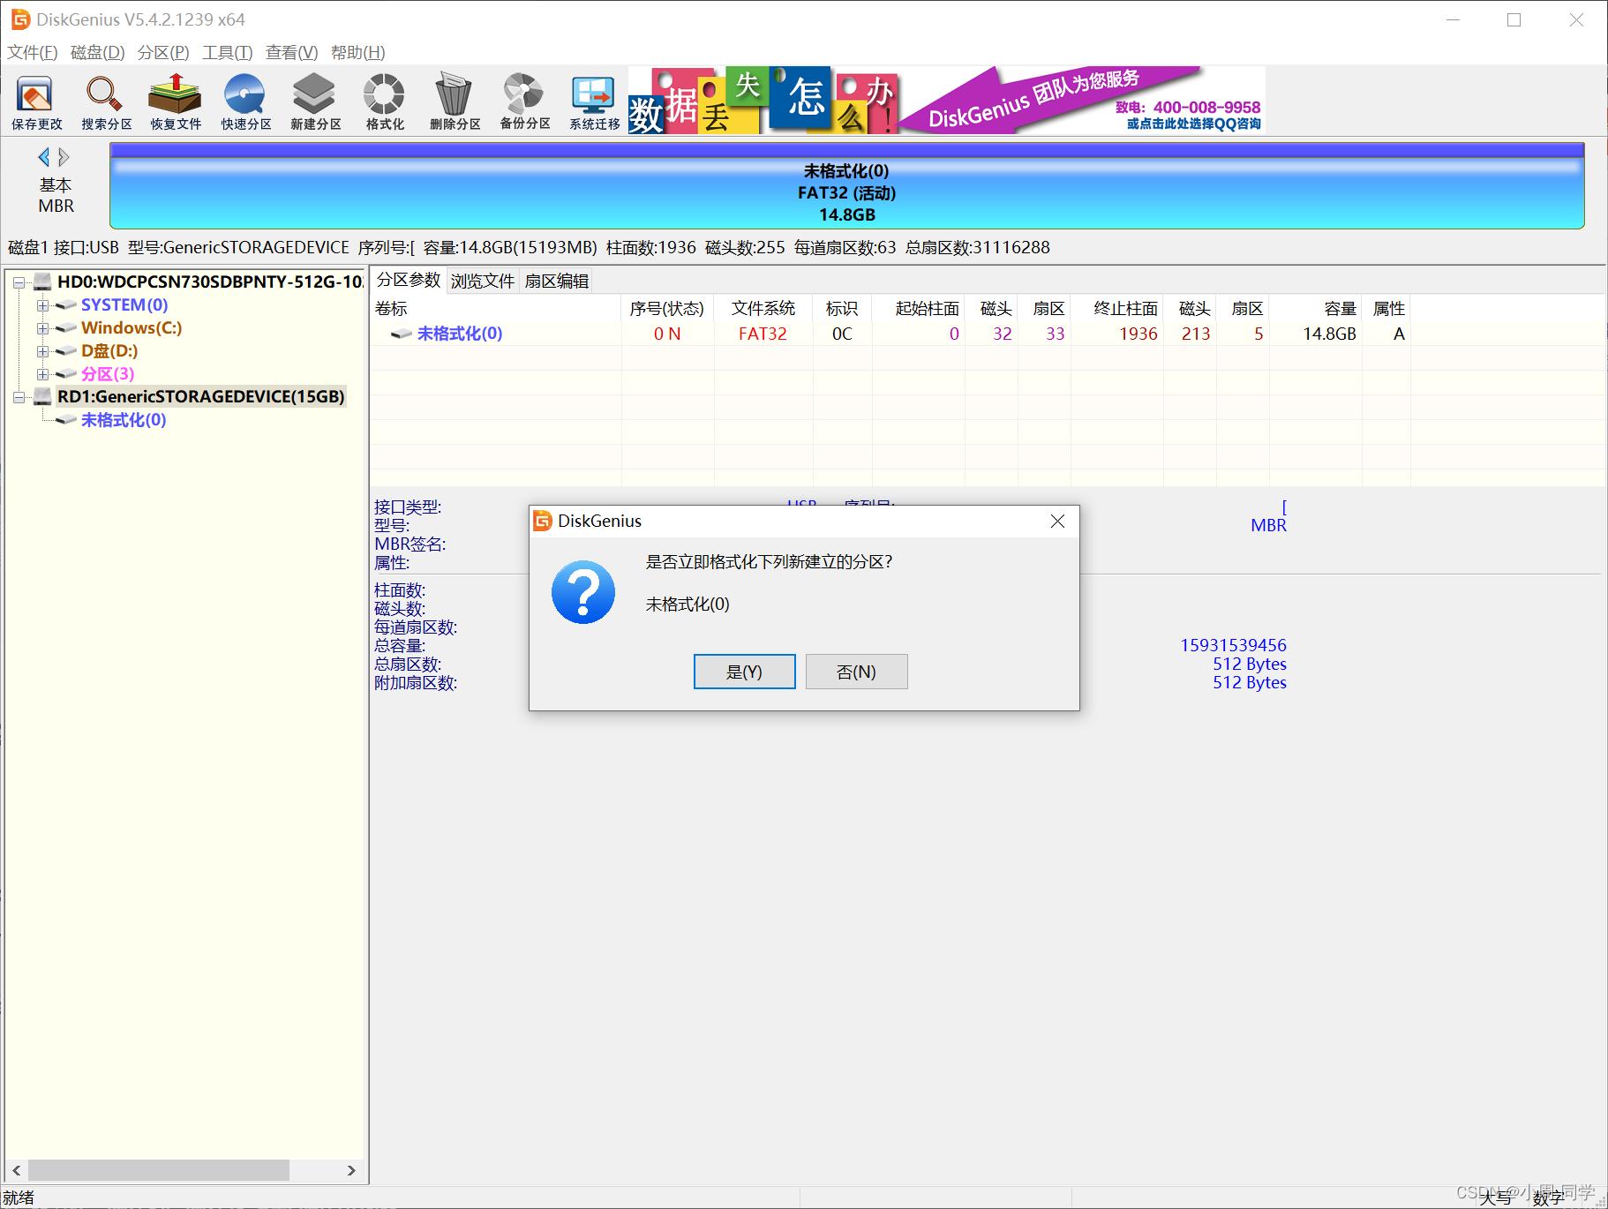Image resolution: width=1608 pixels, height=1209 pixels.
Task: Click the DiskGenius icon in dialog title
Action: [x=543, y=521]
